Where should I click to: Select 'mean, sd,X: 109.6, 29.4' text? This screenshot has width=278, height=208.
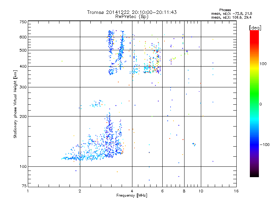click(x=231, y=17)
